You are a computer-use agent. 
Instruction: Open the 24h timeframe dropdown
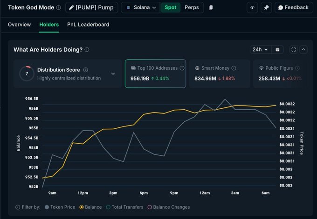click(x=260, y=49)
